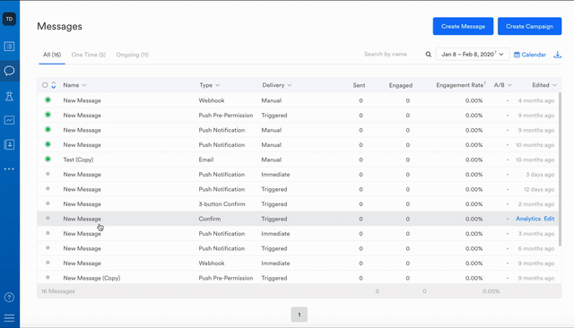
Task: Open the users contact card sidebar icon
Action: tap(10, 144)
